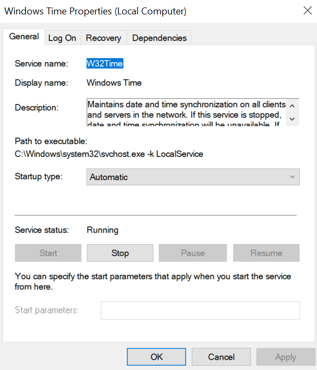The height and width of the screenshot is (370, 317).
Task: Open the Log On tab
Action: click(x=62, y=38)
